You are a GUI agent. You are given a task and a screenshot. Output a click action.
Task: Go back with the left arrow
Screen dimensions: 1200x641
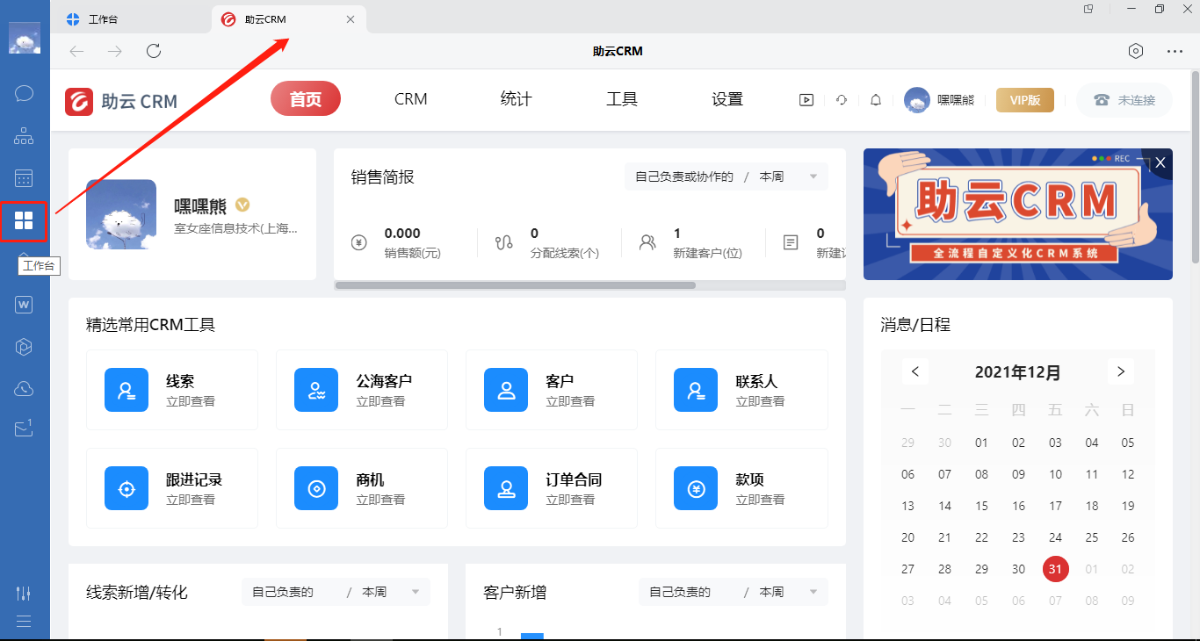76,51
